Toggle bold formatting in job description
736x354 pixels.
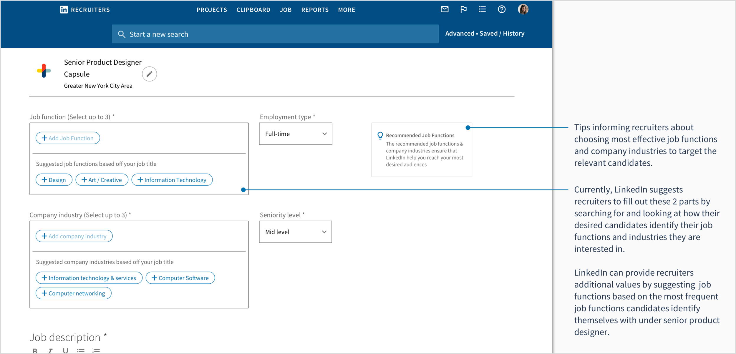(35, 350)
